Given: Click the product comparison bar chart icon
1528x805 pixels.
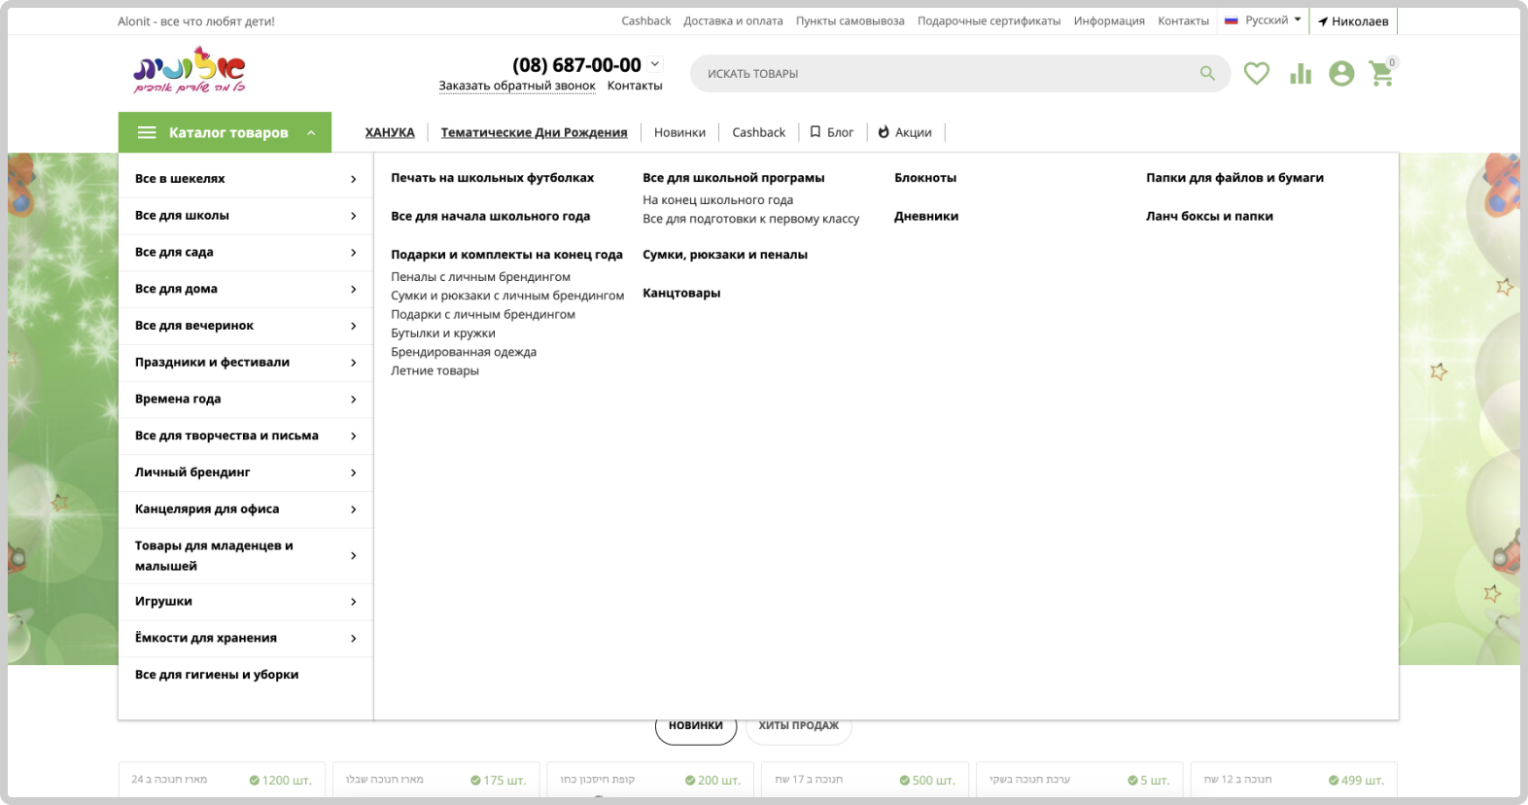Looking at the screenshot, I should tap(1300, 74).
